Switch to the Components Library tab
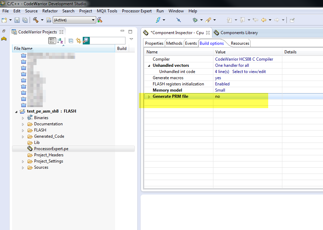323x230 pixels. (x=236, y=33)
